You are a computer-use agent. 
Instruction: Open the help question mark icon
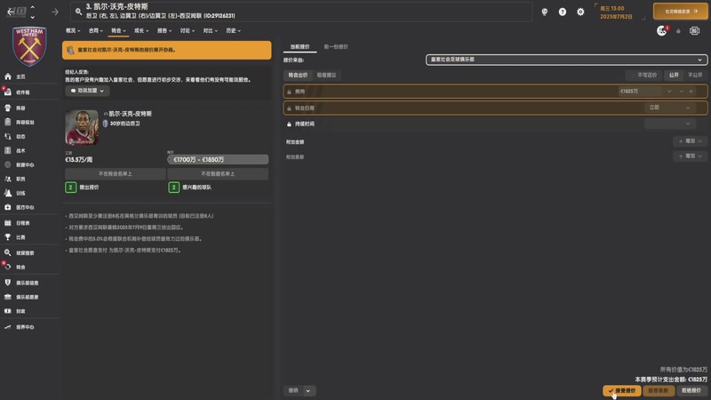point(563,12)
